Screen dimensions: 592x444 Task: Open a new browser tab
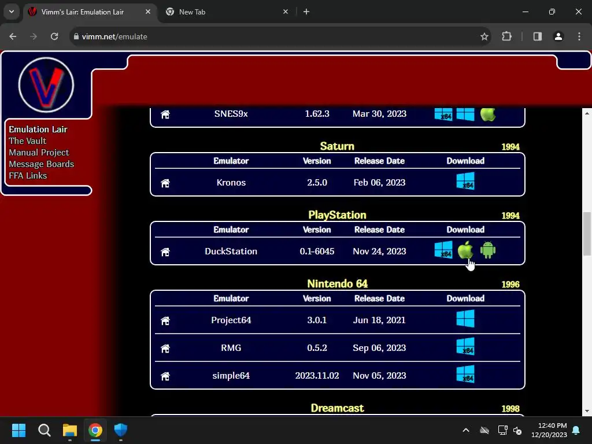tap(306, 12)
